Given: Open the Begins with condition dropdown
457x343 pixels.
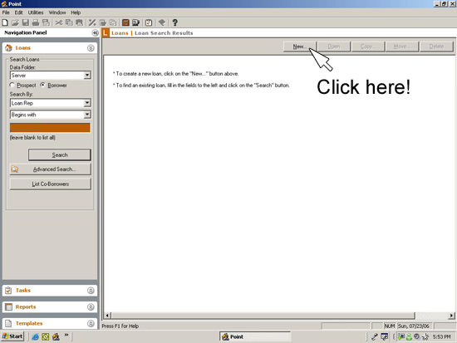Looking at the screenshot, I should (x=87, y=115).
